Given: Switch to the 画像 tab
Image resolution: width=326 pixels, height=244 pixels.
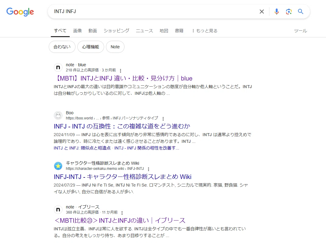Looking at the screenshot, I should coord(78,31).
